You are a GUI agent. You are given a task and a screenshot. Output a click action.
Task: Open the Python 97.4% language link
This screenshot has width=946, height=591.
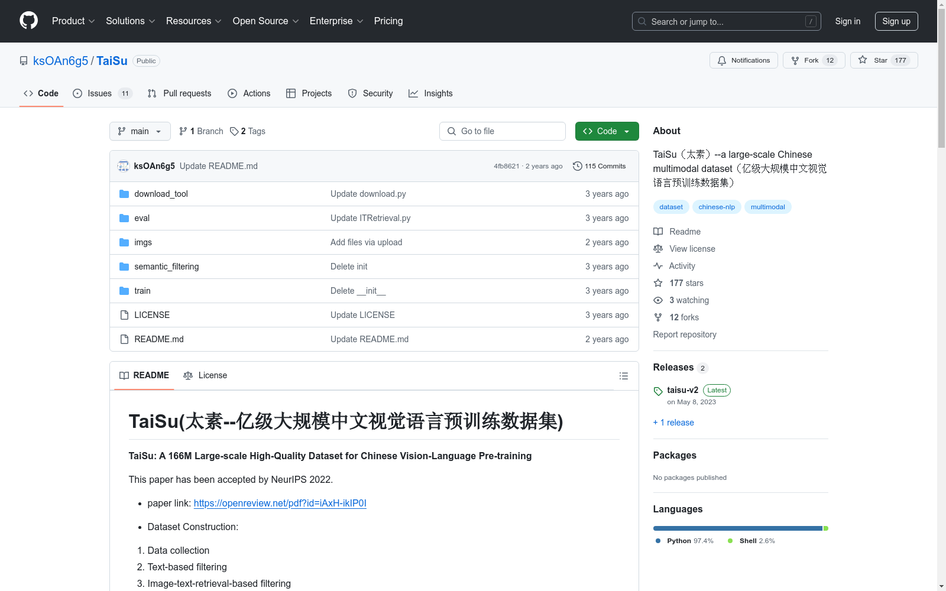[x=685, y=541]
